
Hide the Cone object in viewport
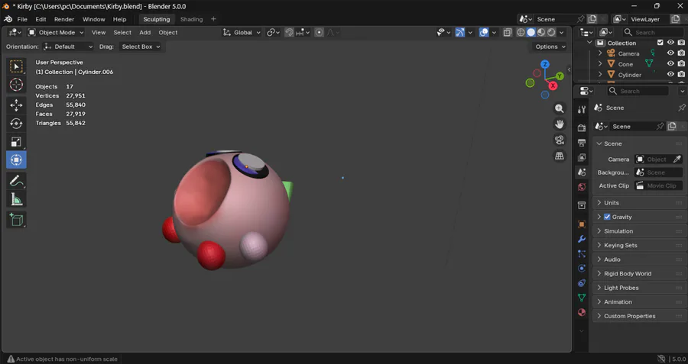coord(670,64)
